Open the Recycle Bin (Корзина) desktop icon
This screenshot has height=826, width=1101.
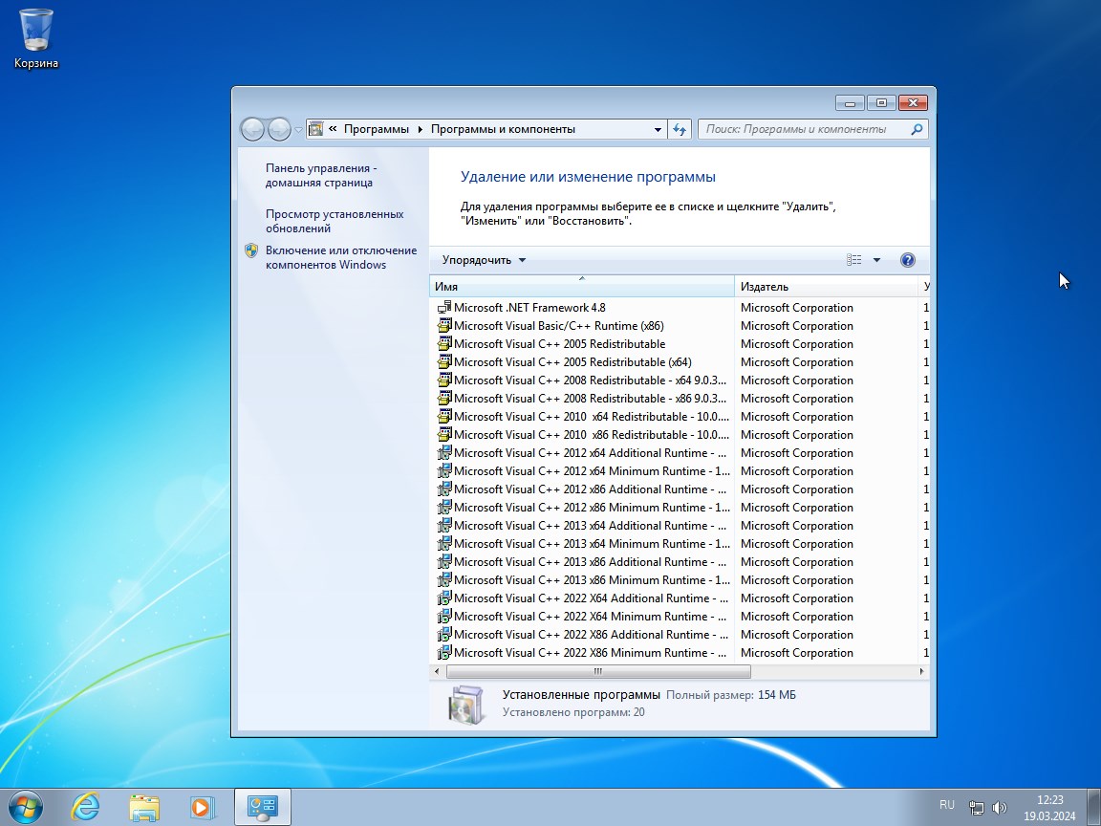click(35, 38)
